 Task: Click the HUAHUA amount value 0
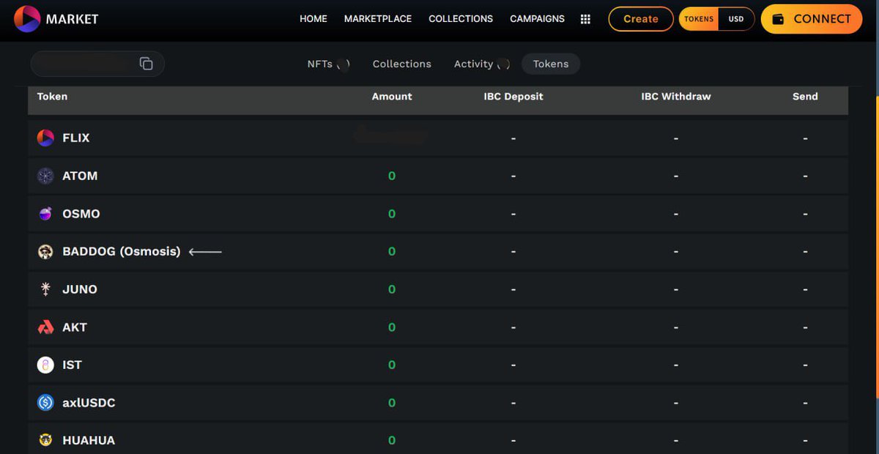coord(392,440)
